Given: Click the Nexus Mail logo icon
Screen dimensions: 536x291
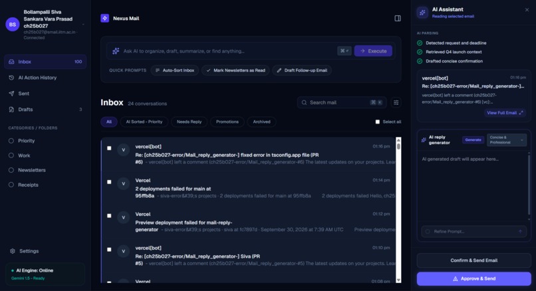Looking at the screenshot, I should [x=104, y=18].
